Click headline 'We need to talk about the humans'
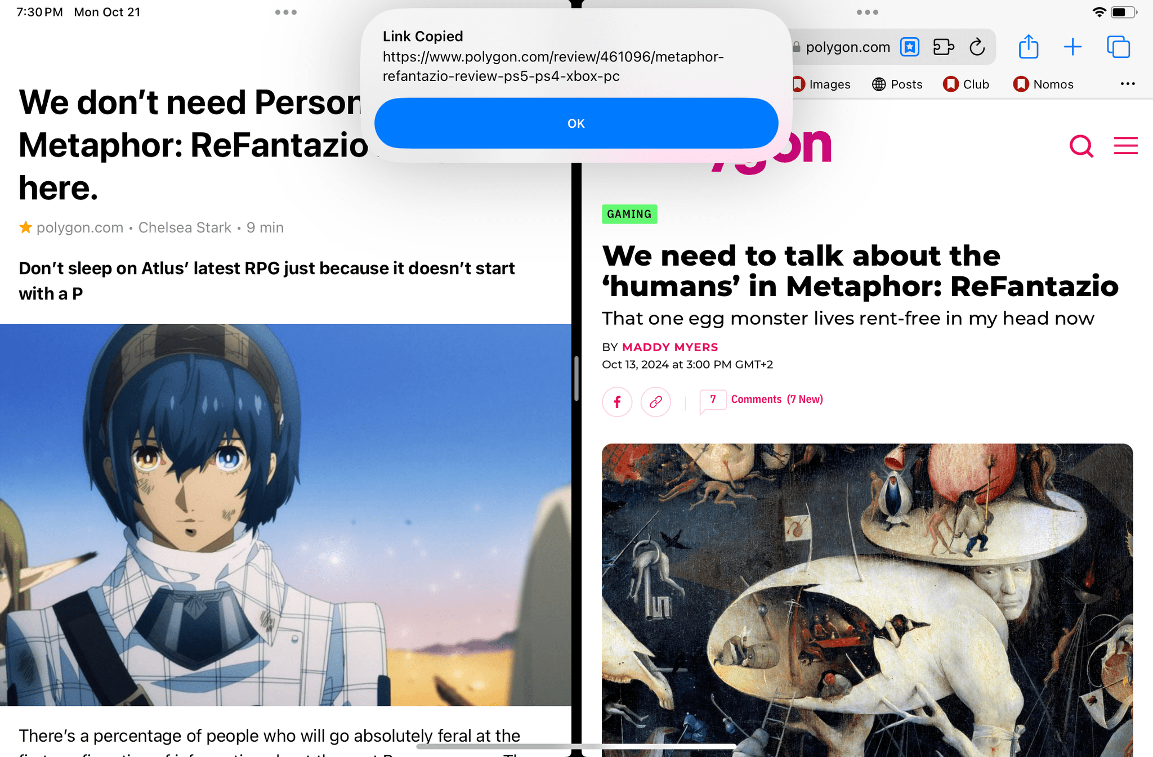The image size is (1153, 757). 860,271
